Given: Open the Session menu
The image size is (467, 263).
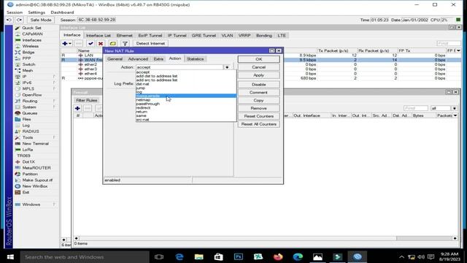Looking at the screenshot, I should pyautogui.click(x=15, y=12).
